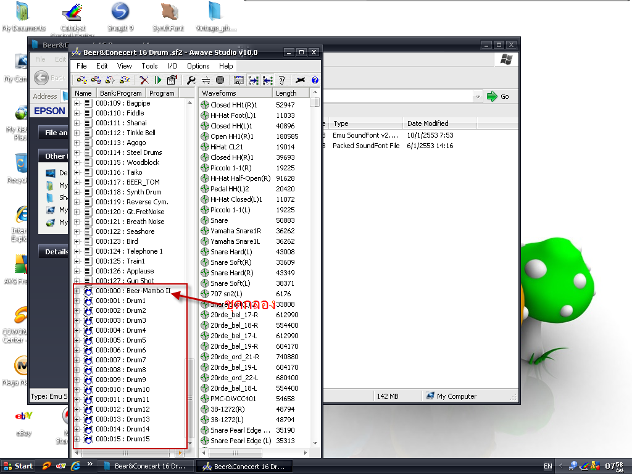Click the waveform icon beside Closed HH1(R)1
Image resolution: width=632 pixels, height=474 pixels.
[205, 105]
